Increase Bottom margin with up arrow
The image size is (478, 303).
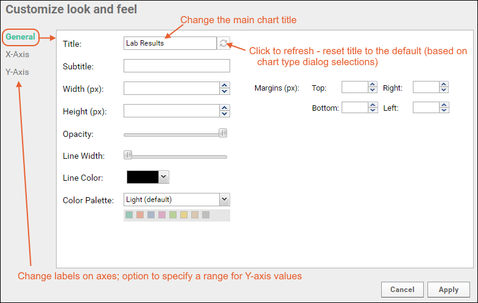click(373, 105)
